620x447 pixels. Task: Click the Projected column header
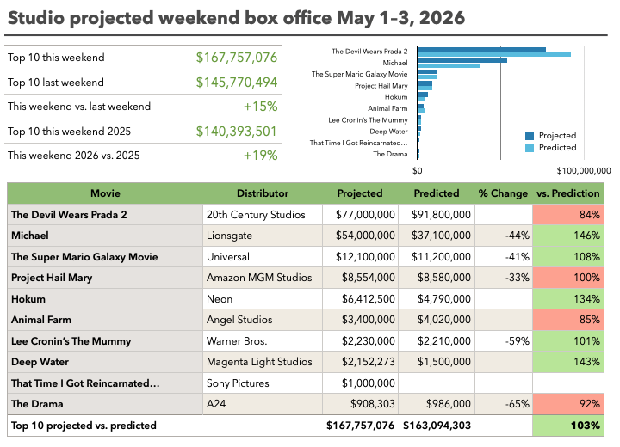pyautogui.click(x=360, y=193)
